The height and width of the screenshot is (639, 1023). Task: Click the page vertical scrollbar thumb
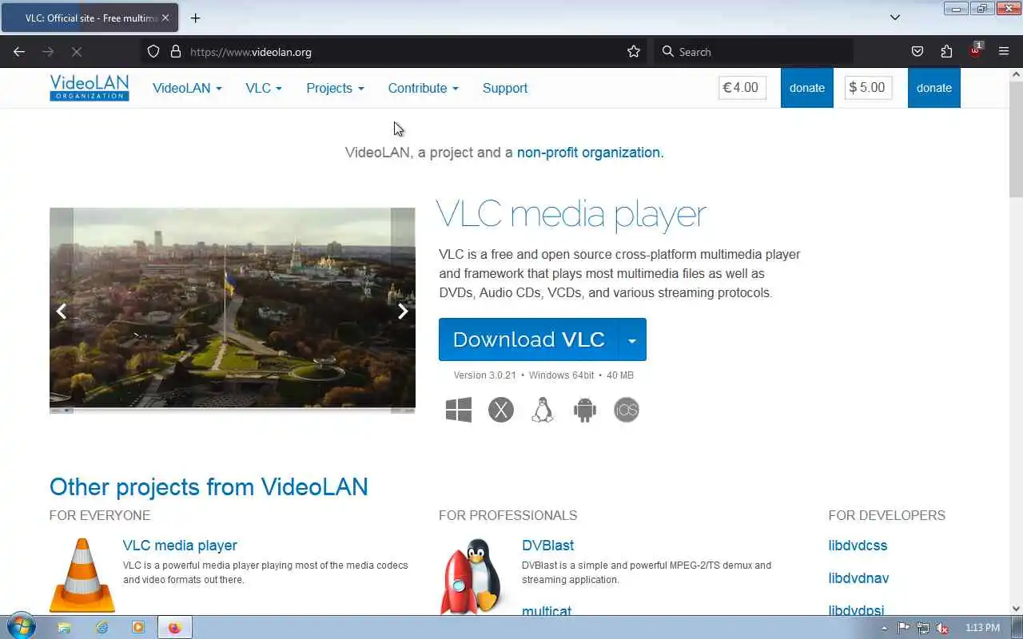(1016, 139)
